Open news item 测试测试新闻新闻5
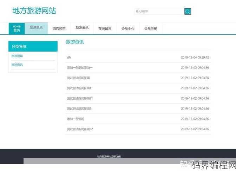 point(79,109)
